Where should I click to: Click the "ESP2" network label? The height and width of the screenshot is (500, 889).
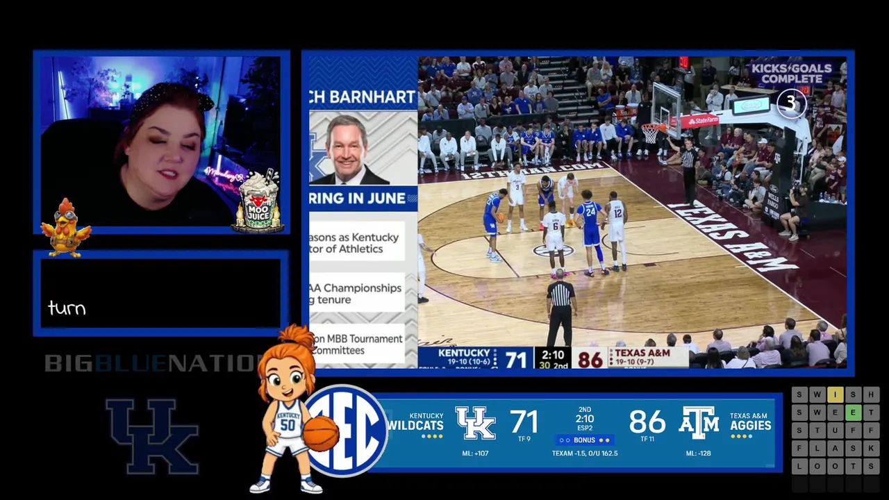585,428
